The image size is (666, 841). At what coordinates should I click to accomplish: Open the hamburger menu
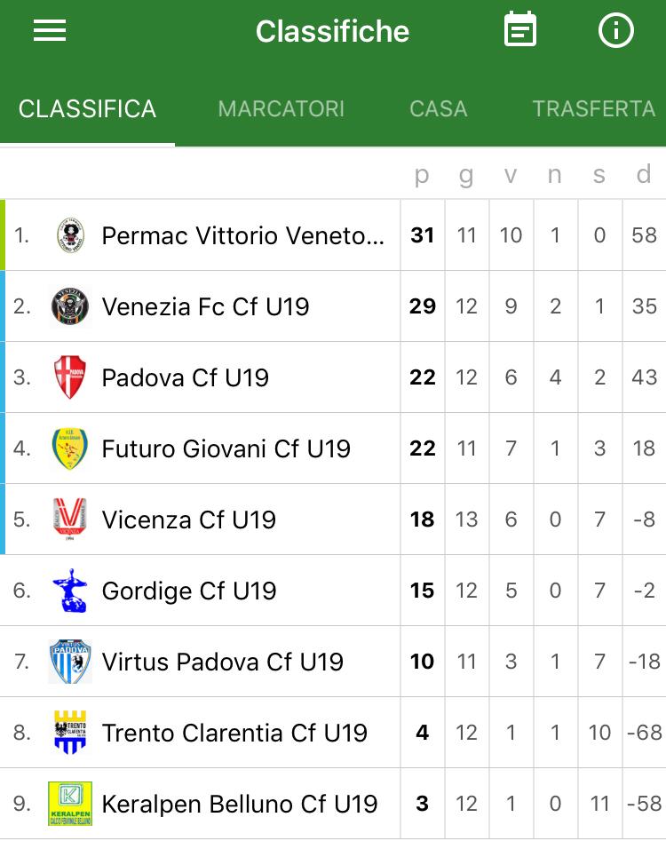pyautogui.click(x=50, y=30)
